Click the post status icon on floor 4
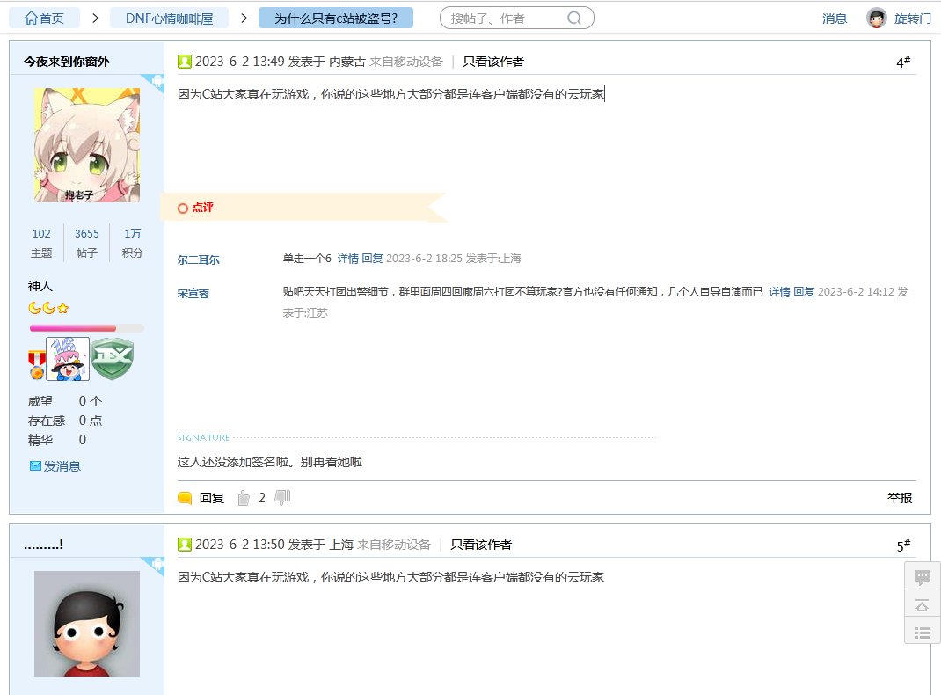This screenshot has height=695, width=941. 184,62
